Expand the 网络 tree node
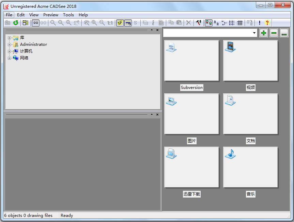Screen dimensions: 294x222 (9, 58)
